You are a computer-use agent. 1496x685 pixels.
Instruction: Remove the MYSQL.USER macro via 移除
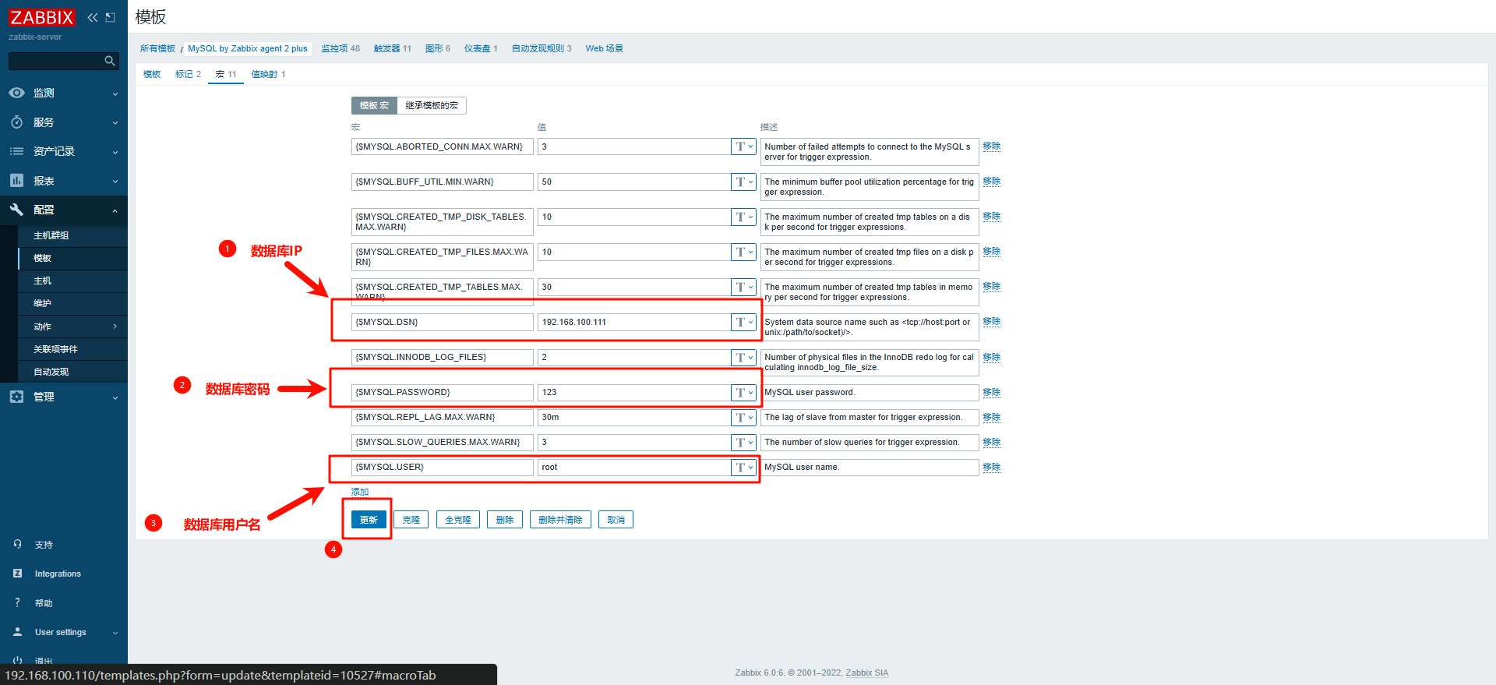[x=991, y=467]
